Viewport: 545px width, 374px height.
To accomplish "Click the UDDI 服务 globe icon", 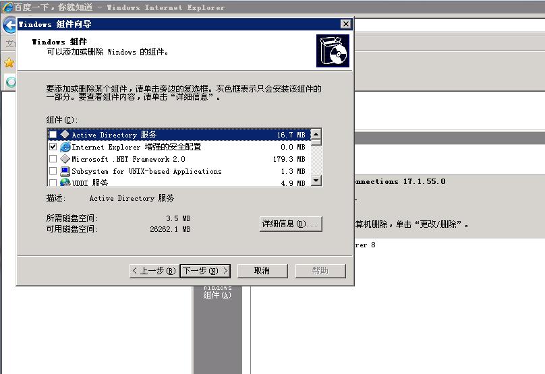I will (65, 183).
